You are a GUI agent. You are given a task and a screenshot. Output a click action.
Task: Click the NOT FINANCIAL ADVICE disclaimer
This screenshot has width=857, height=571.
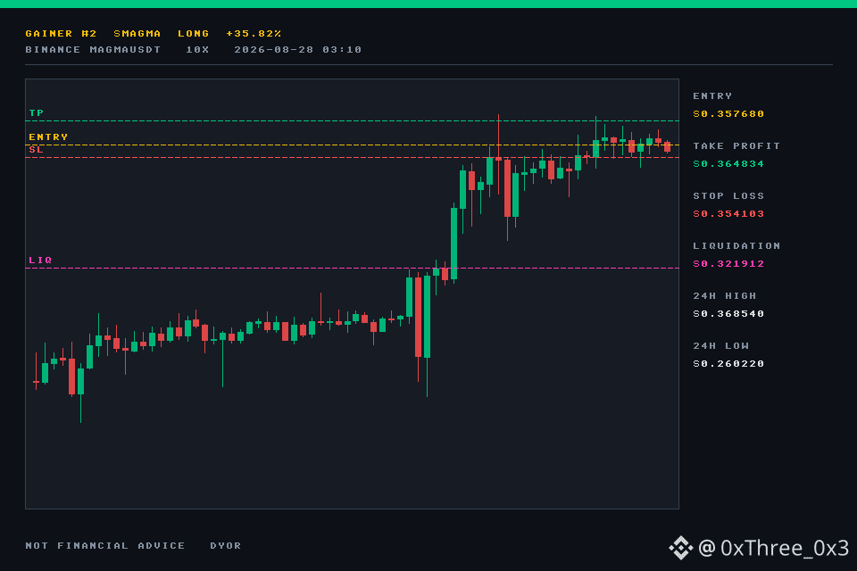105,546
